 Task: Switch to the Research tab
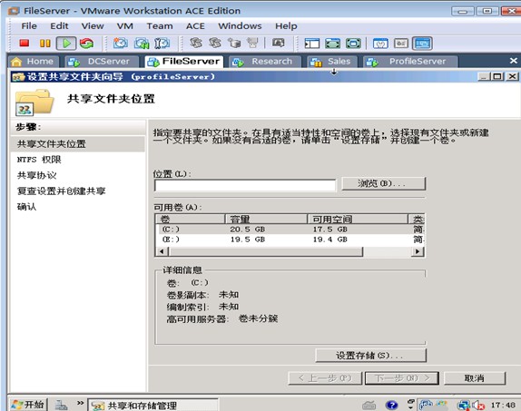click(265, 62)
